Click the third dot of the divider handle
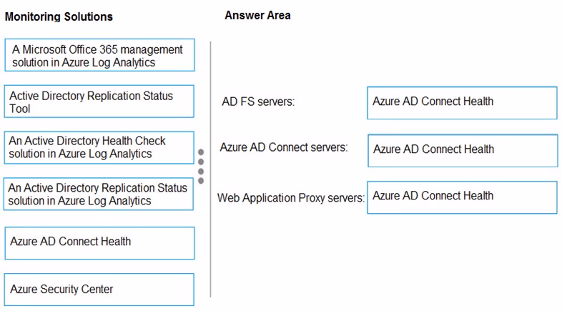Viewport: 562px width, 311px height. pyautogui.click(x=201, y=172)
